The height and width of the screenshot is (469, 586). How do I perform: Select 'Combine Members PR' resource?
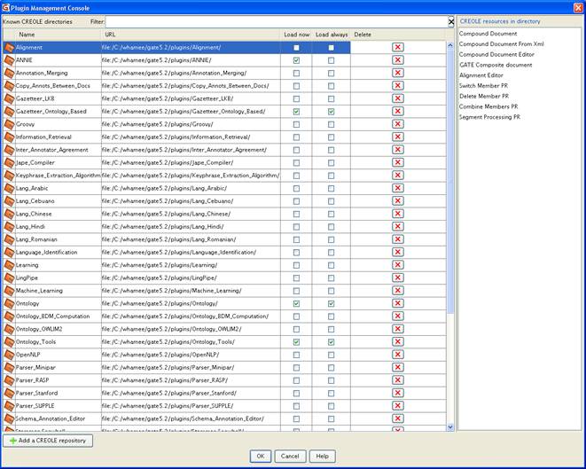tap(488, 106)
